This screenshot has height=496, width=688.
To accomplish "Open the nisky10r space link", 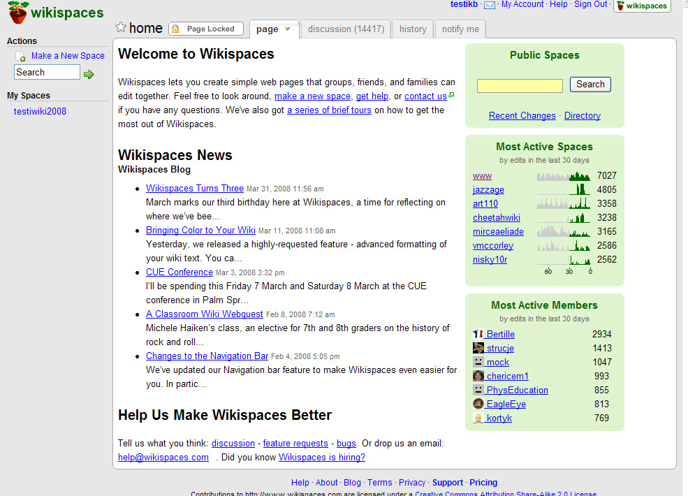I will tap(490, 260).
